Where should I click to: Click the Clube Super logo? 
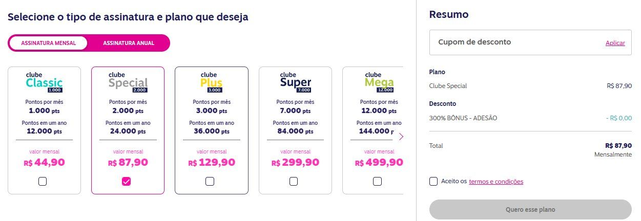[x=296, y=82]
